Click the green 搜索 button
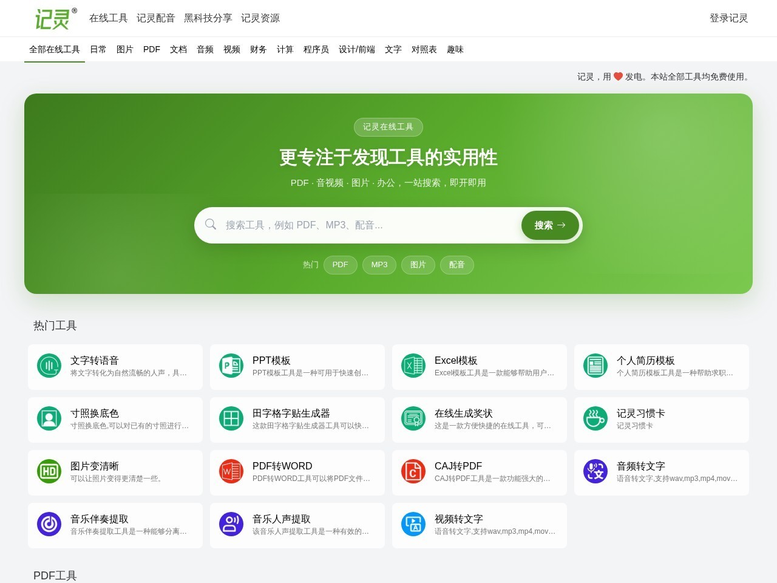The height and width of the screenshot is (583, 777). click(x=550, y=225)
